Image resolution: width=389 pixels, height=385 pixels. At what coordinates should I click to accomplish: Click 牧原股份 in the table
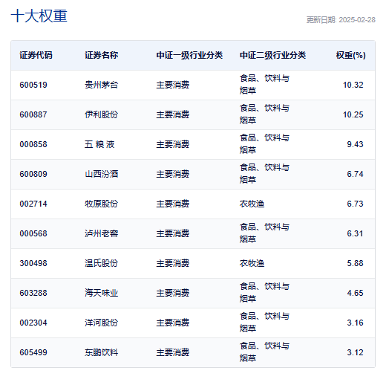click(x=101, y=204)
